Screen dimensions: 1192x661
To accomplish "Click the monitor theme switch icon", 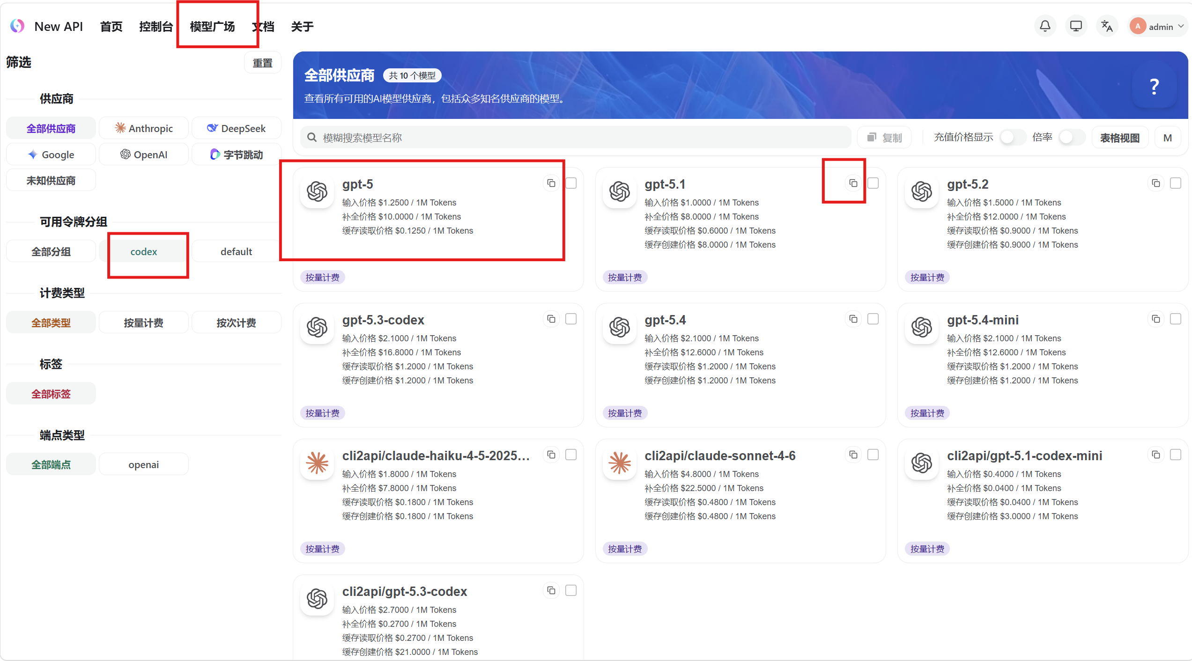I will click(1076, 26).
